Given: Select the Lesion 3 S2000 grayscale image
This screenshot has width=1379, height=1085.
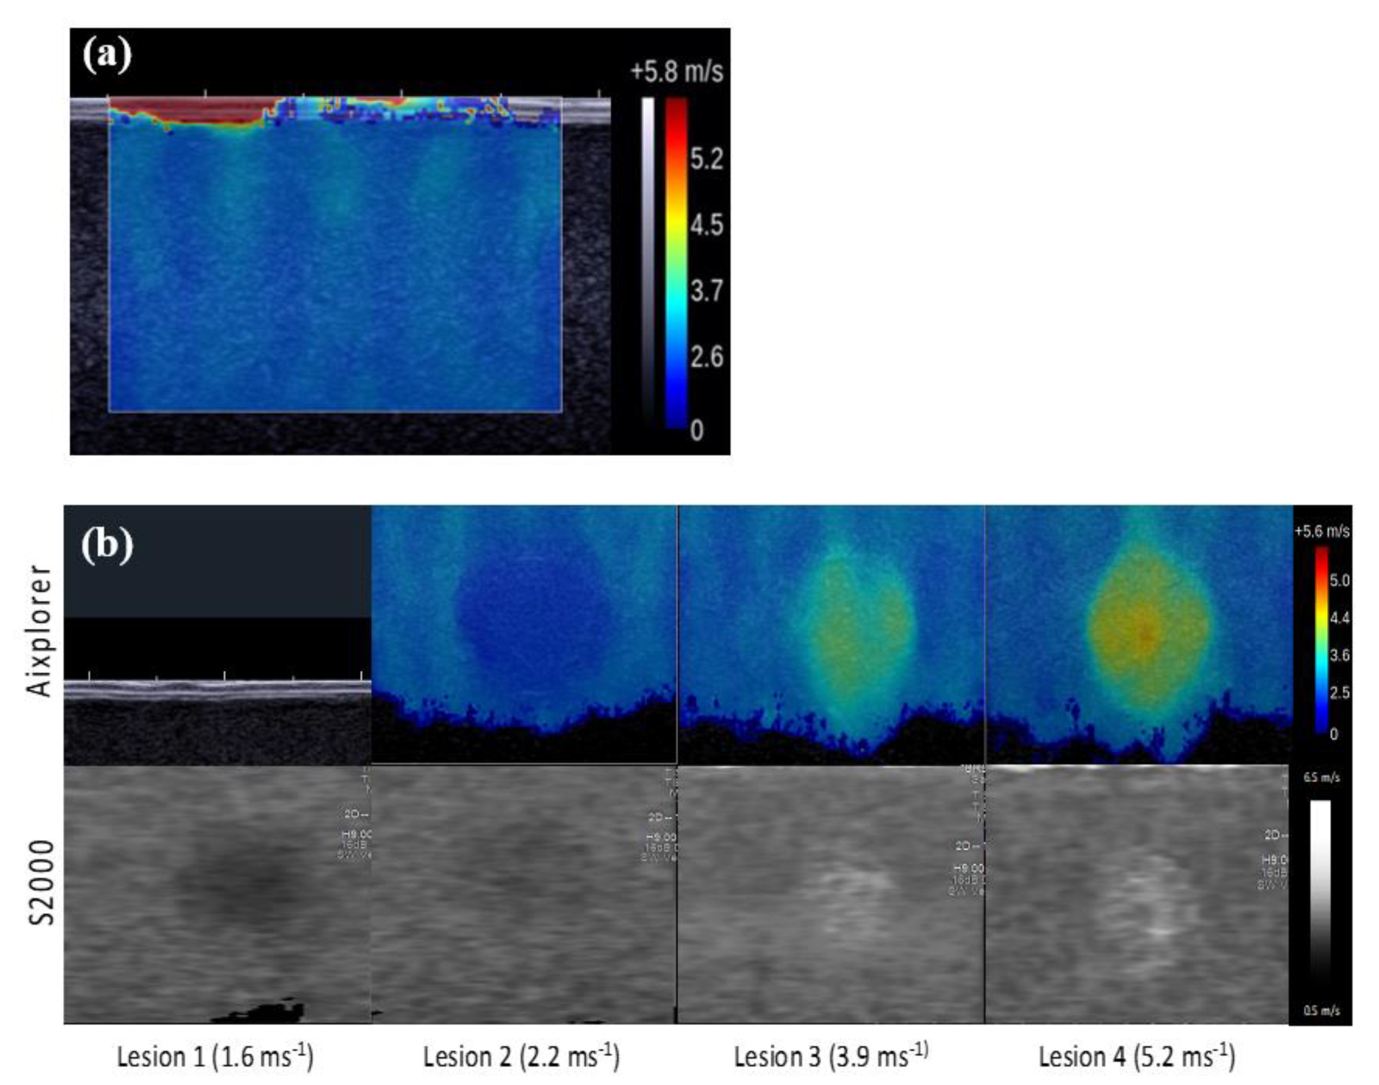Looking at the screenshot, I should click(x=831, y=894).
